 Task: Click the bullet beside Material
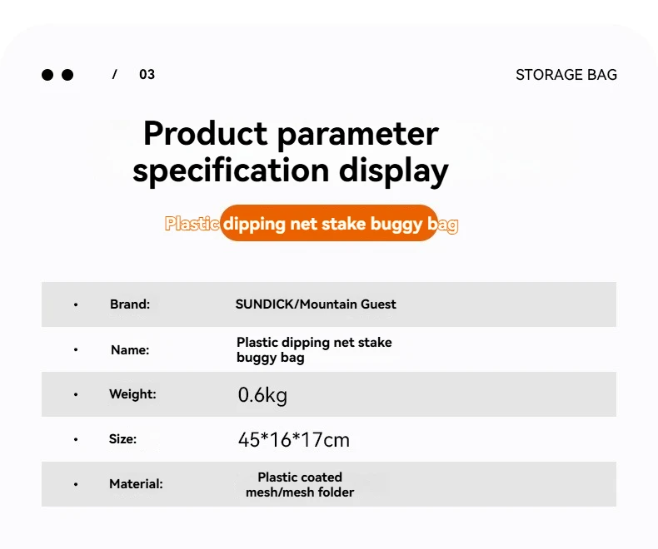coord(76,484)
